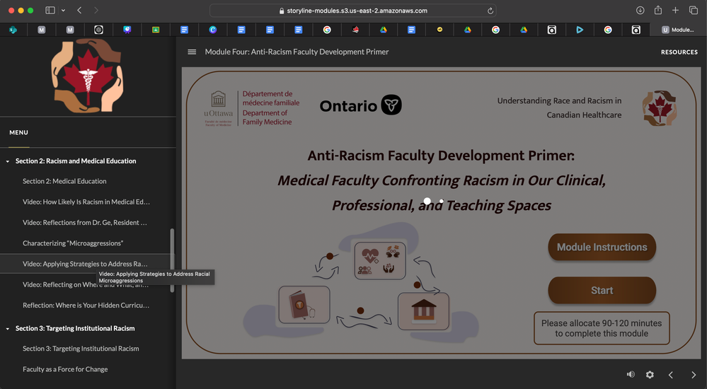Image resolution: width=707 pixels, height=389 pixels.
Task: Toggle the hamburger menu icon beside module title
Action: pyautogui.click(x=192, y=52)
